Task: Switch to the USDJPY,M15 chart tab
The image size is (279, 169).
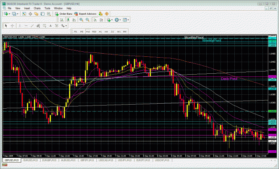Action: point(125,161)
